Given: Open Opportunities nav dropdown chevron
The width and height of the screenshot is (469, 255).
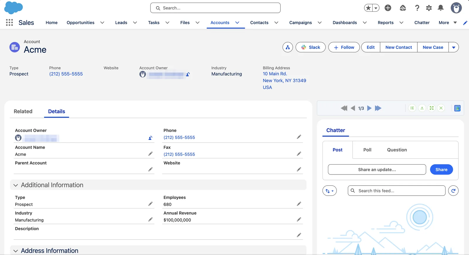Looking at the screenshot, I should tap(102, 23).
